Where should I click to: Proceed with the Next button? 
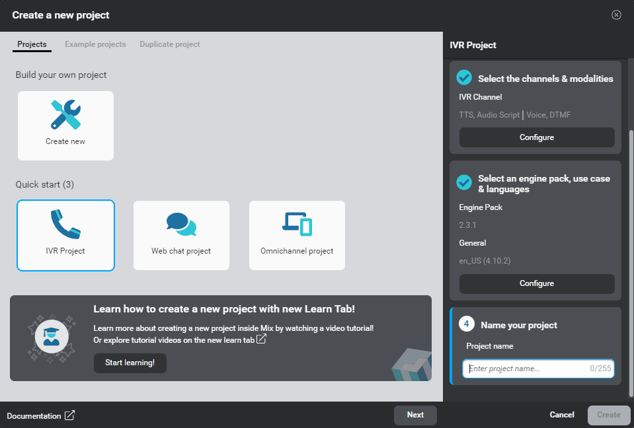coord(415,415)
